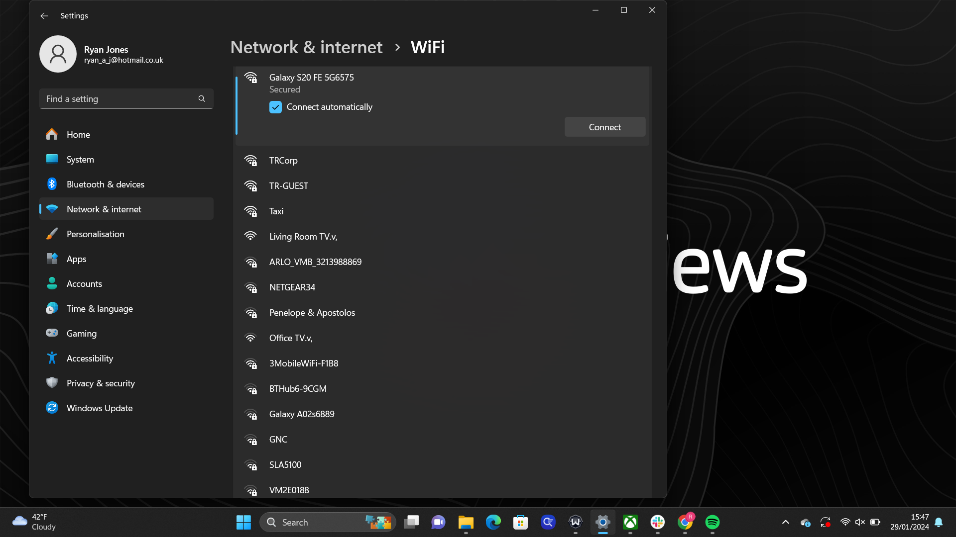The width and height of the screenshot is (956, 537).
Task: Launch the Xbox app from taskbar
Action: coord(630,523)
